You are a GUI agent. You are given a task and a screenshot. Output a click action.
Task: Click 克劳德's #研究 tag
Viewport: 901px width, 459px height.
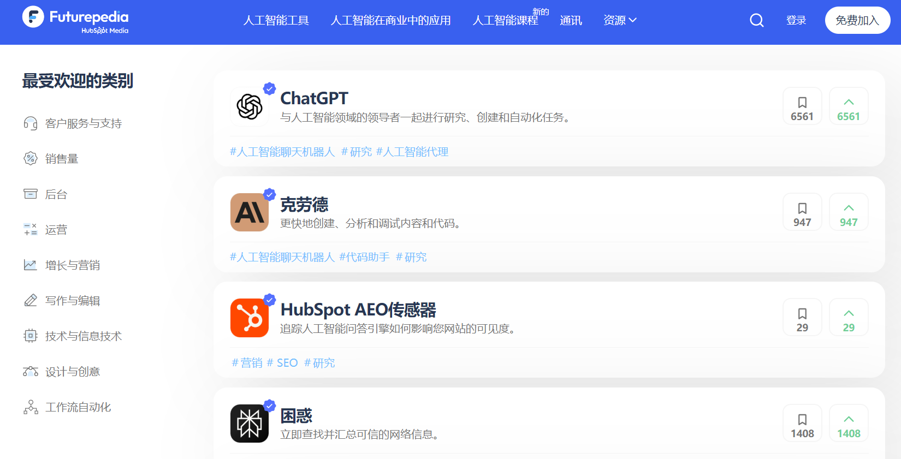(411, 257)
